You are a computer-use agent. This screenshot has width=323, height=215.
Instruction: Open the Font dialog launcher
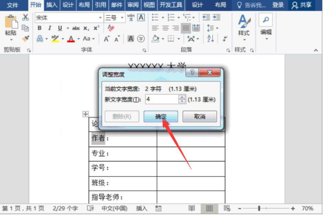145,51
